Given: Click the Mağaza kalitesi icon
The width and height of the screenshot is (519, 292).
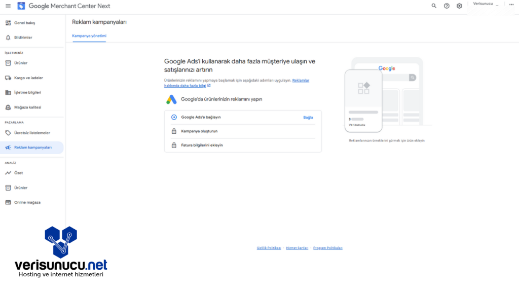Looking at the screenshot, I should click(x=8, y=107).
